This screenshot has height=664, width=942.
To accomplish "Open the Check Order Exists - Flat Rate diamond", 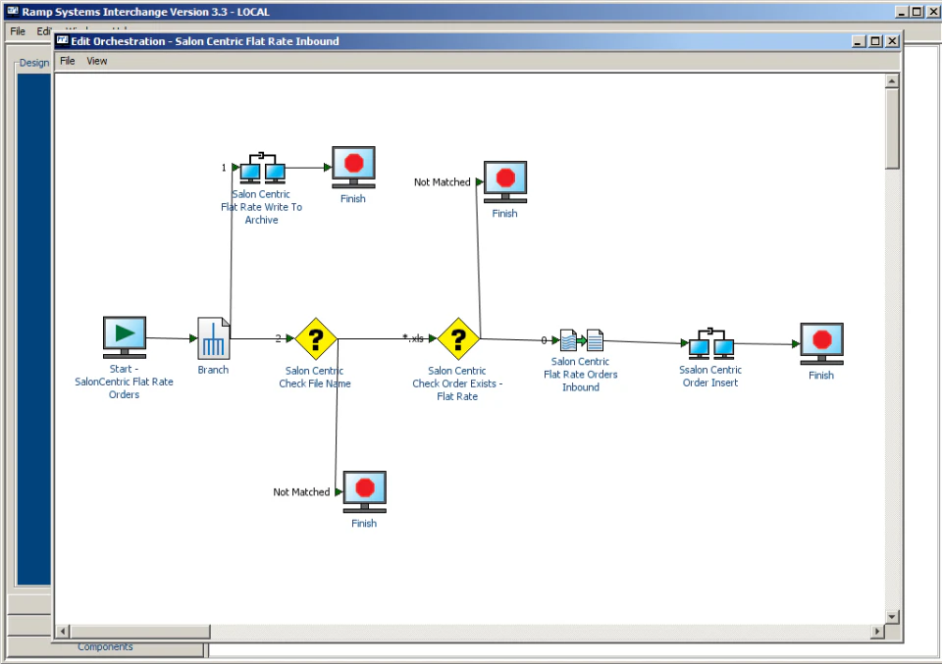I will tap(457, 338).
